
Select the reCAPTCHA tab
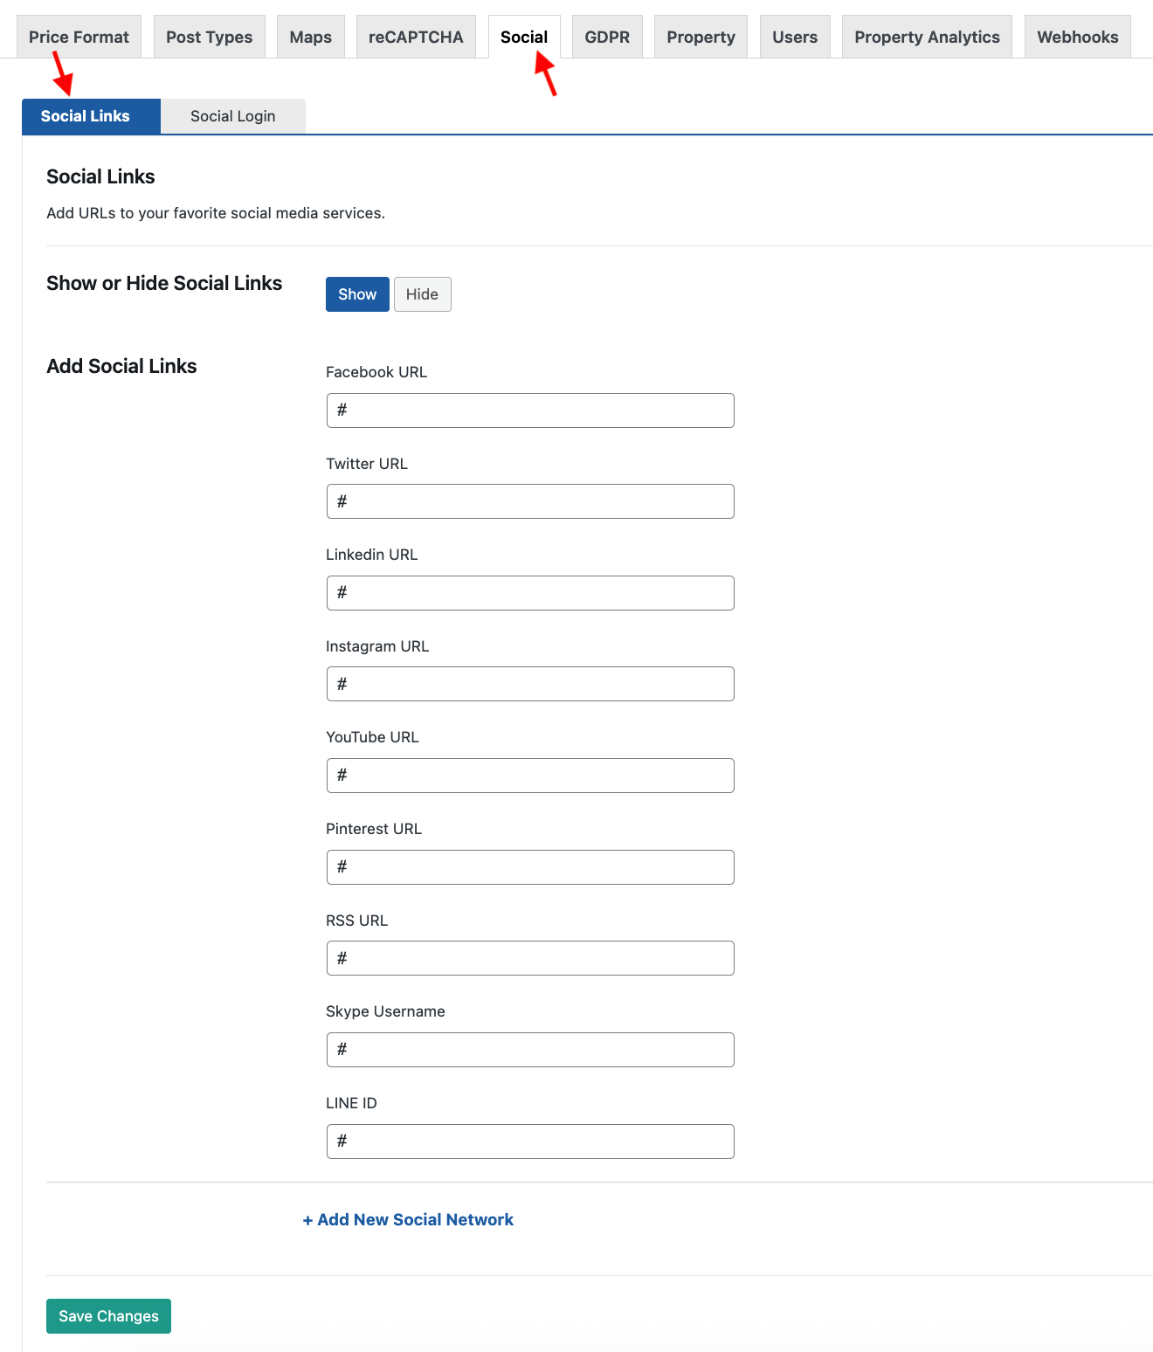coord(416,37)
